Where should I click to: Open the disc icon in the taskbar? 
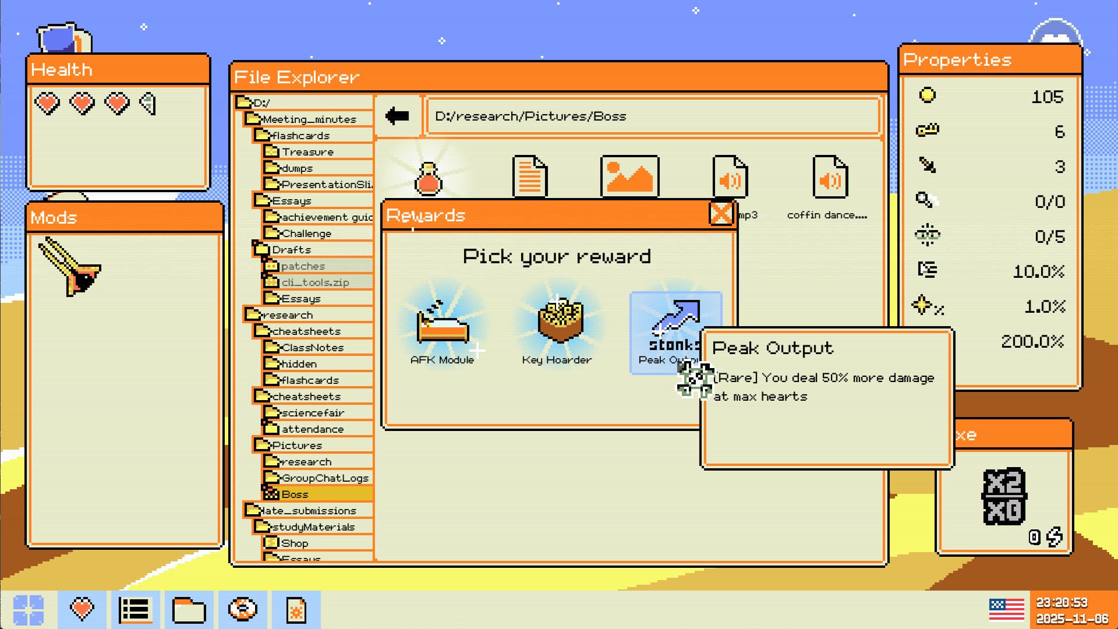(243, 609)
